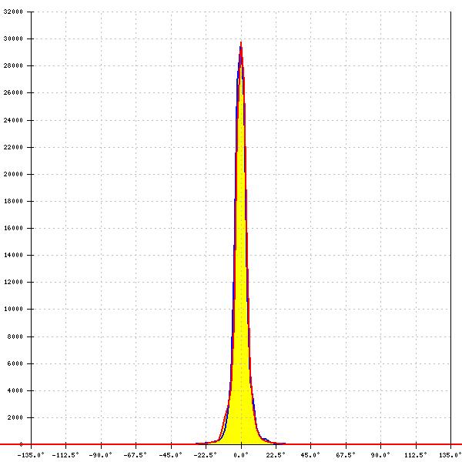Click the 30000 y-axis label

point(13,38)
